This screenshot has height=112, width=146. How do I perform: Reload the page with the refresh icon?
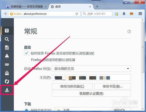(x=77, y=14)
